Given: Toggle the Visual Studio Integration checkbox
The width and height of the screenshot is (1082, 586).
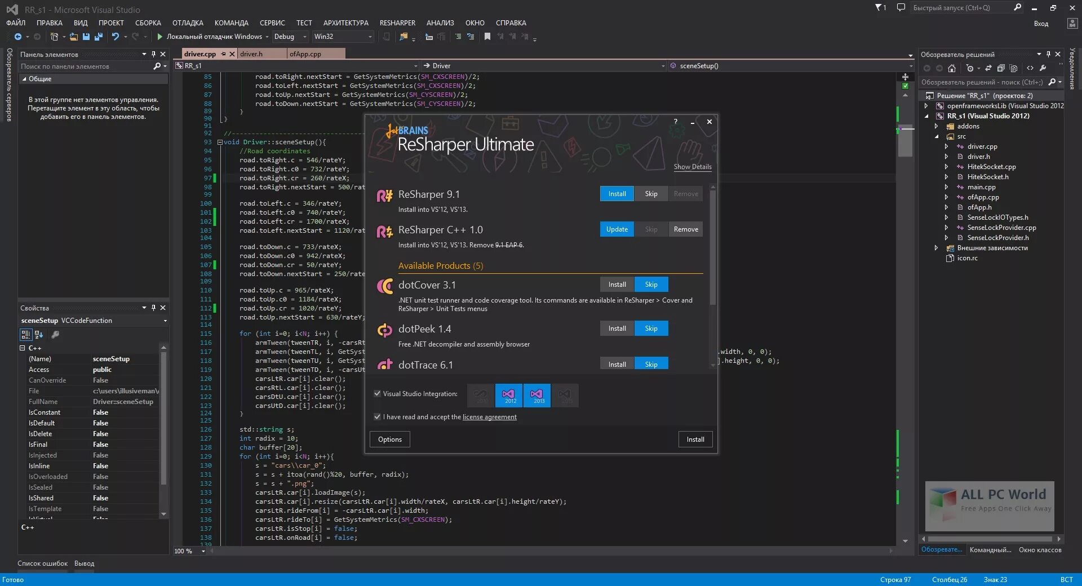Looking at the screenshot, I should point(377,394).
